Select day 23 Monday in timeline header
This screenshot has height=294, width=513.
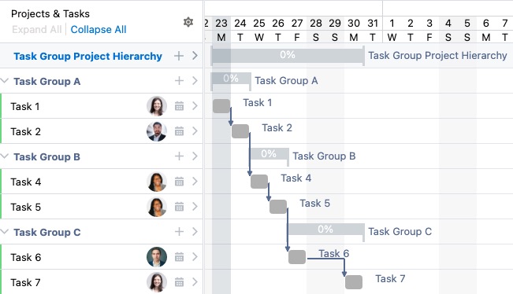click(x=221, y=30)
